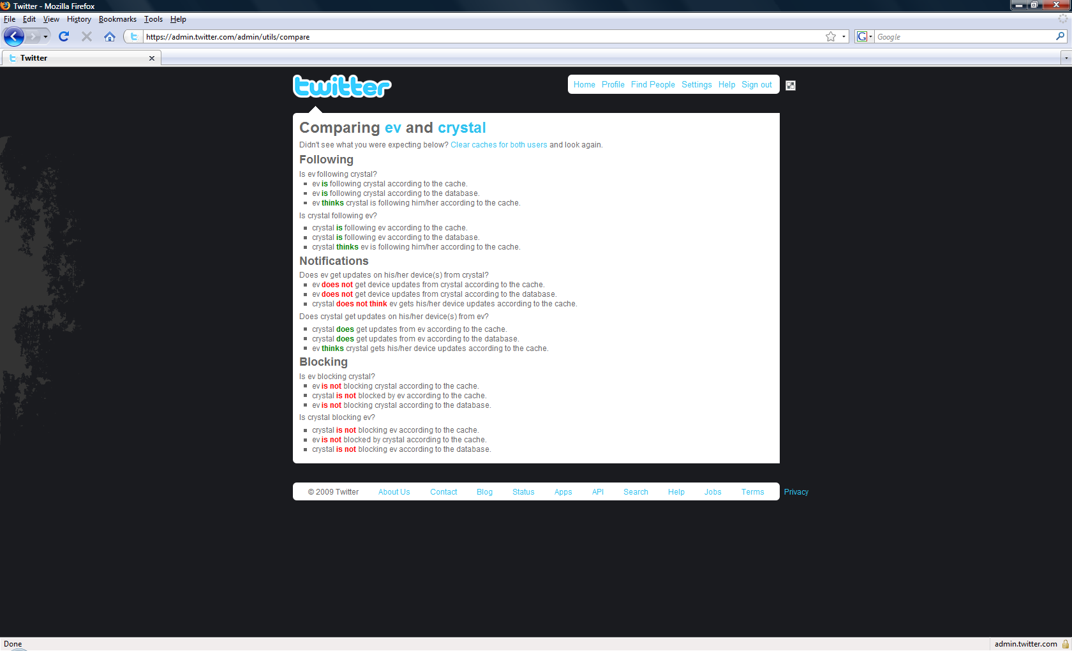The height and width of the screenshot is (651, 1072).
Task: Click Clear caches for both users
Action: click(x=499, y=145)
